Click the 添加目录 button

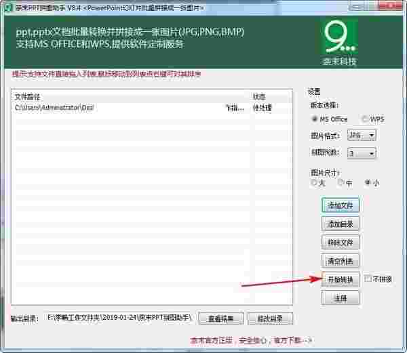[x=341, y=224]
